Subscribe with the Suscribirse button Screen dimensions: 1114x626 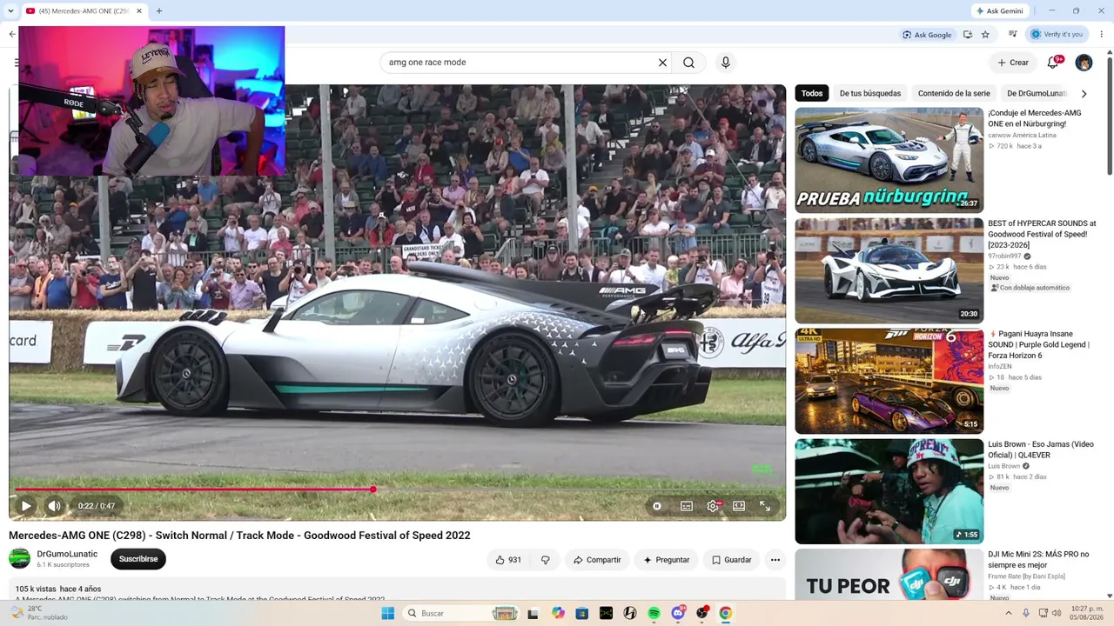(138, 559)
